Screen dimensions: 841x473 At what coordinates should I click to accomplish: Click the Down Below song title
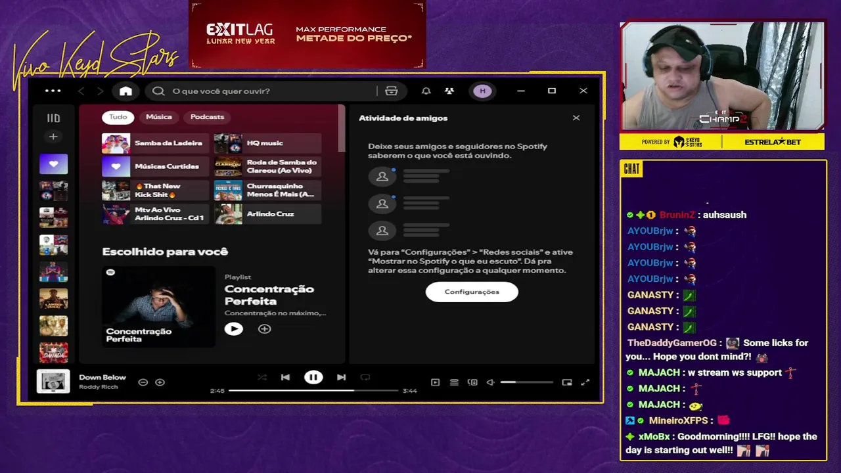102,377
